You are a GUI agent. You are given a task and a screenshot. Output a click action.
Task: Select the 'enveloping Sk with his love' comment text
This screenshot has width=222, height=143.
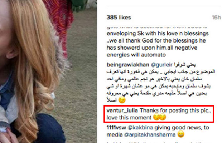pyautogui.click(x=158, y=34)
